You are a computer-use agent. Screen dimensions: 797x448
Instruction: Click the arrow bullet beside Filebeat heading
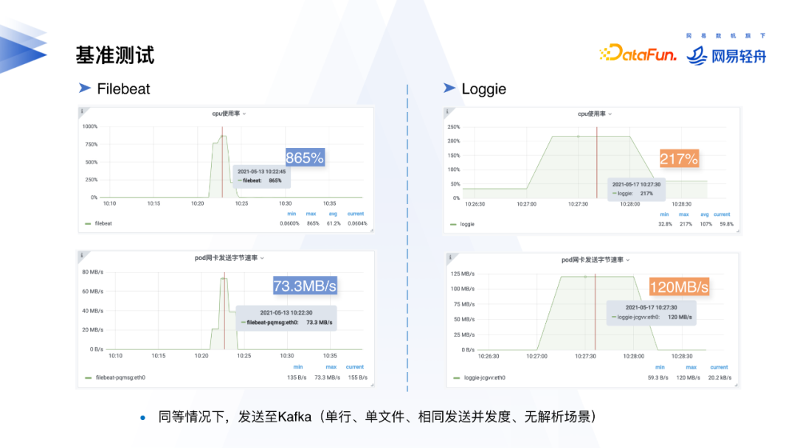pyautogui.click(x=85, y=88)
